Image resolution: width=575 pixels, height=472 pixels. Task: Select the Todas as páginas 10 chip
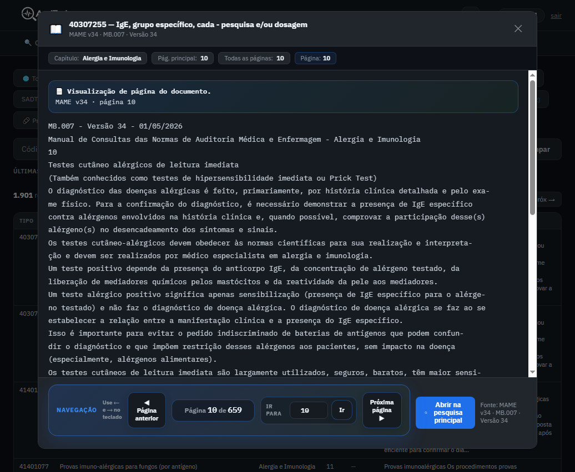[x=254, y=58]
